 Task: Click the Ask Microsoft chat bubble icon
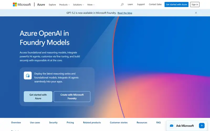tap(172, 126)
